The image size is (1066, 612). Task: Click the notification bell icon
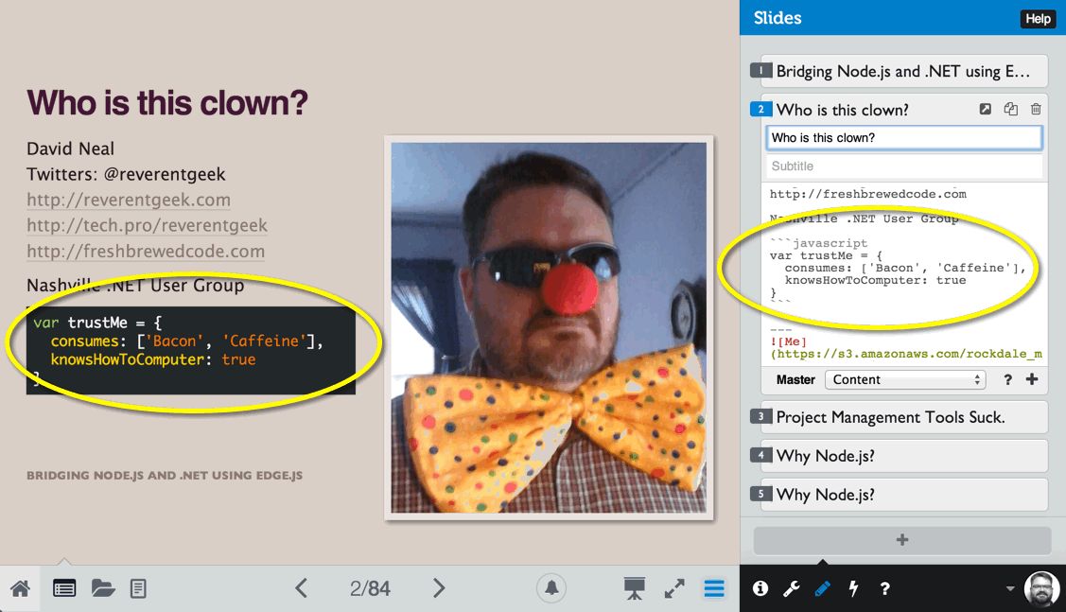(551, 588)
